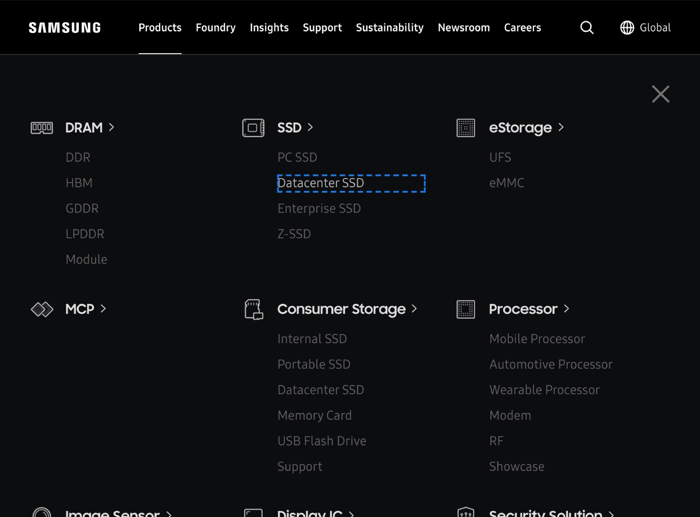Click the MCP diamond icon
700x517 pixels.
point(42,309)
